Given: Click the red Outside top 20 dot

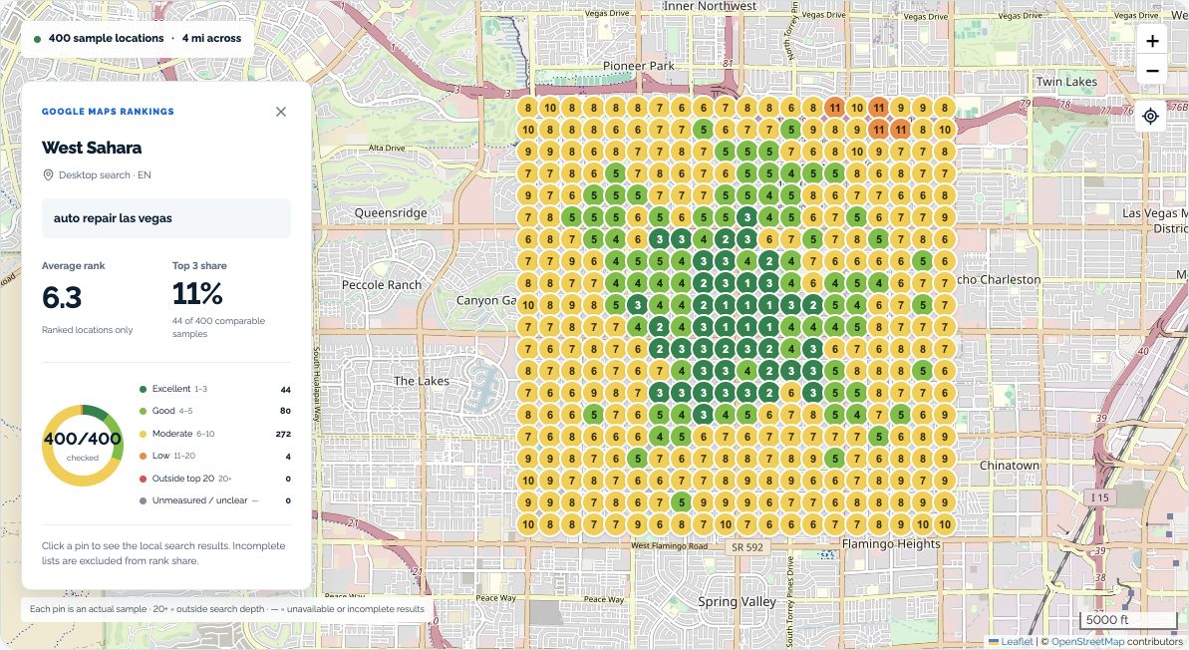Looking at the screenshot, I should 143,479.
